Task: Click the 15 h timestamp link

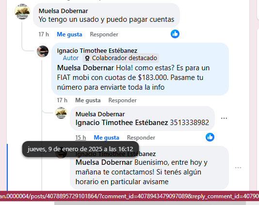Action: point(81,138)
